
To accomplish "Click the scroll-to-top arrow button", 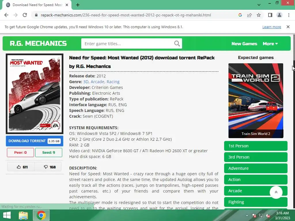I will [276, 192].
